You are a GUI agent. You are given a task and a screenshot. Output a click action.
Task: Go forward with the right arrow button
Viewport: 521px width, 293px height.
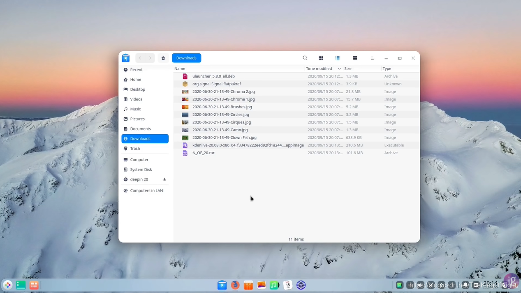[150, 58]
